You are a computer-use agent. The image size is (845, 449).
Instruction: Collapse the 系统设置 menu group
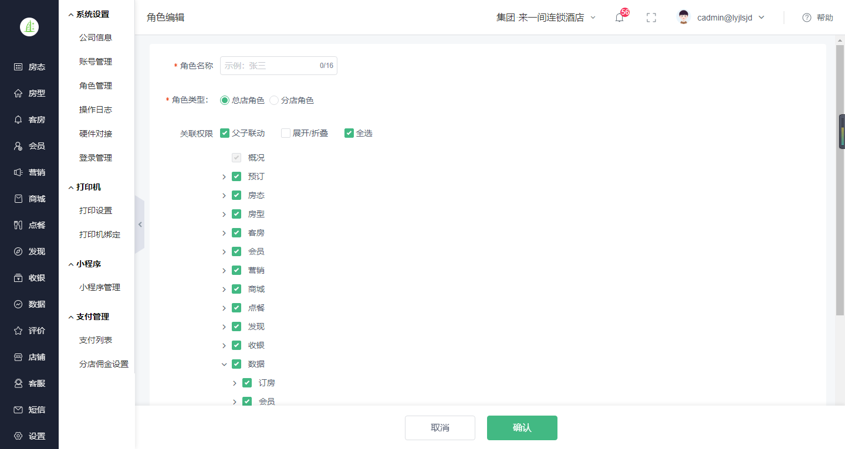coord(89,15)
